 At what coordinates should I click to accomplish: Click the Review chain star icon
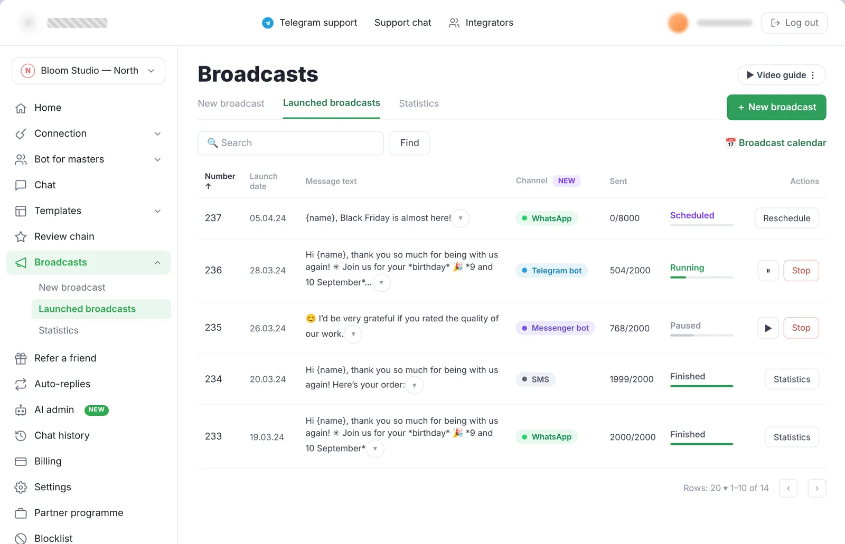[21, 237]
